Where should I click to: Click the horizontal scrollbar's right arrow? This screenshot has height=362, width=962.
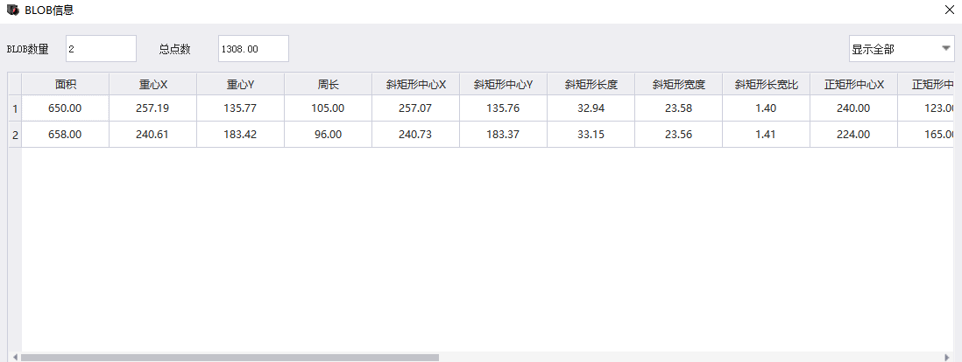click(x=947, y=357)
